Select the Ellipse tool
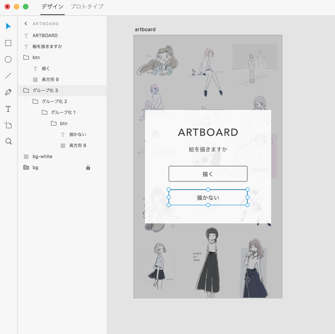Viewport: 335px width, 334px height. tap(8, 60)
